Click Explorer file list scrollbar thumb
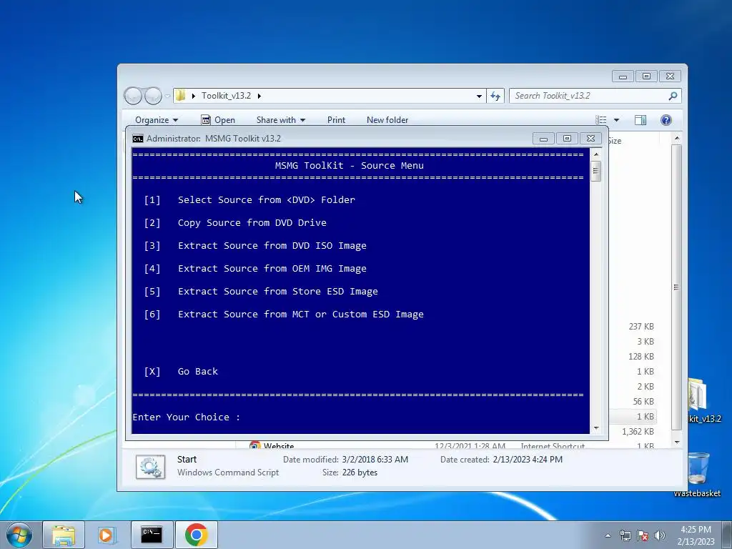Screen dimensions: 732x549 tap(676, 287)
